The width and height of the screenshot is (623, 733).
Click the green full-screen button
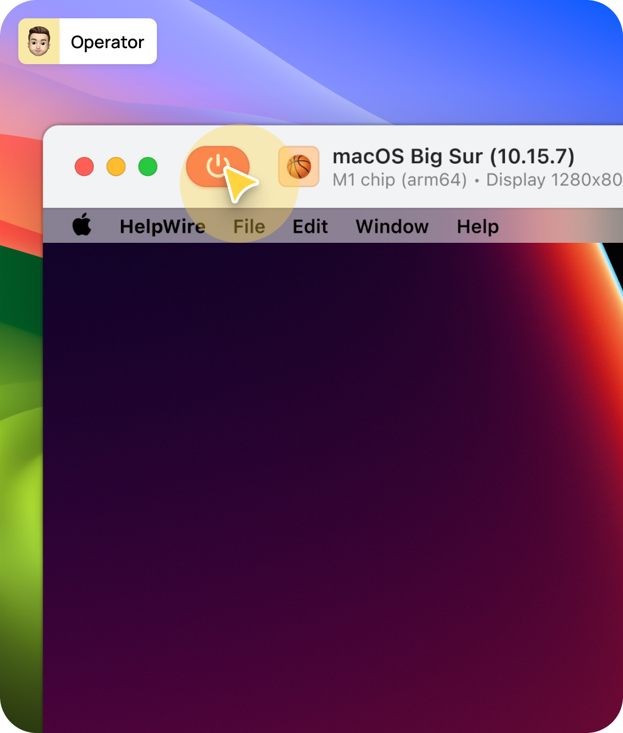148,167
